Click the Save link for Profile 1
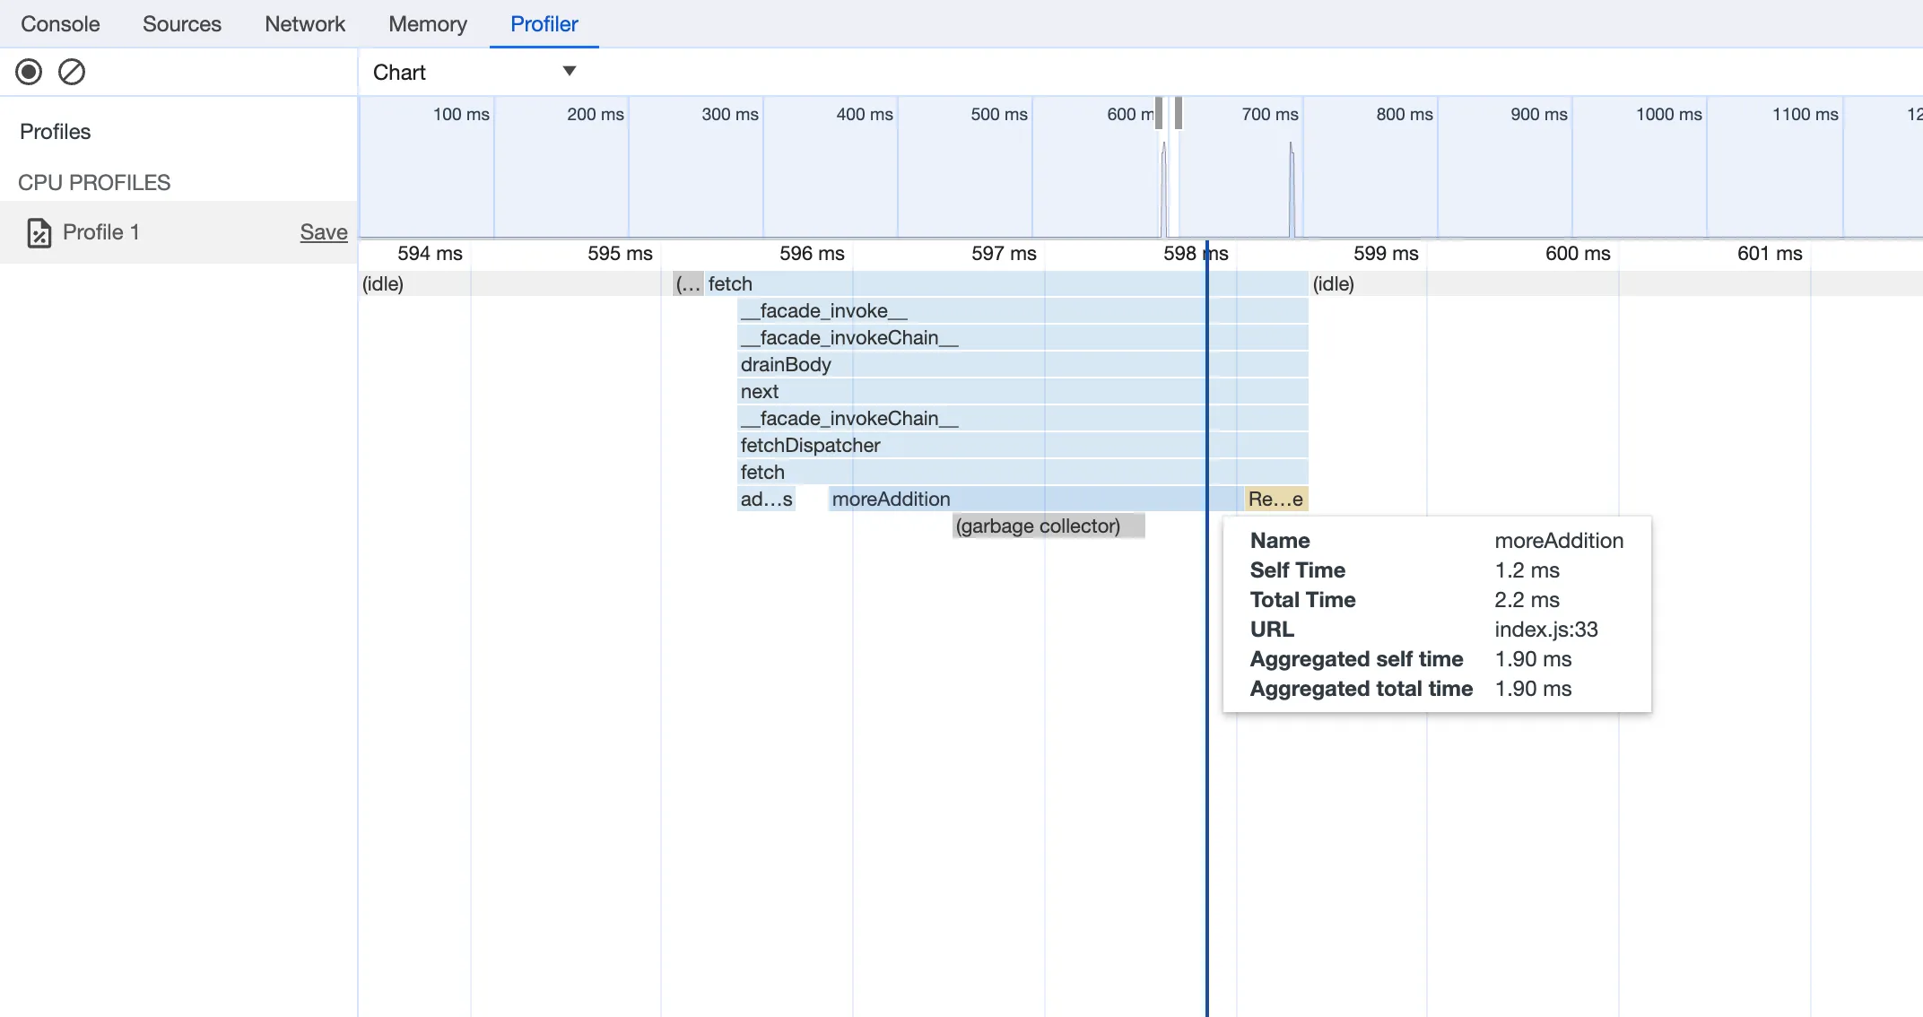 click(324, 232)
